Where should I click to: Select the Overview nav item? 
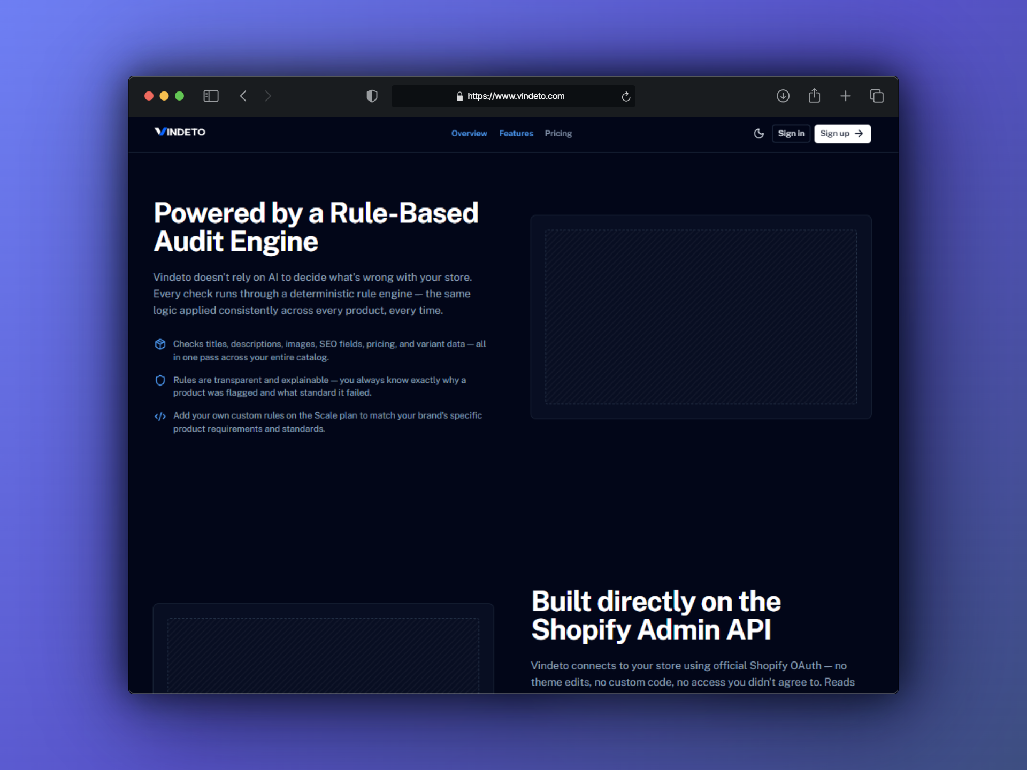(469, 134)
